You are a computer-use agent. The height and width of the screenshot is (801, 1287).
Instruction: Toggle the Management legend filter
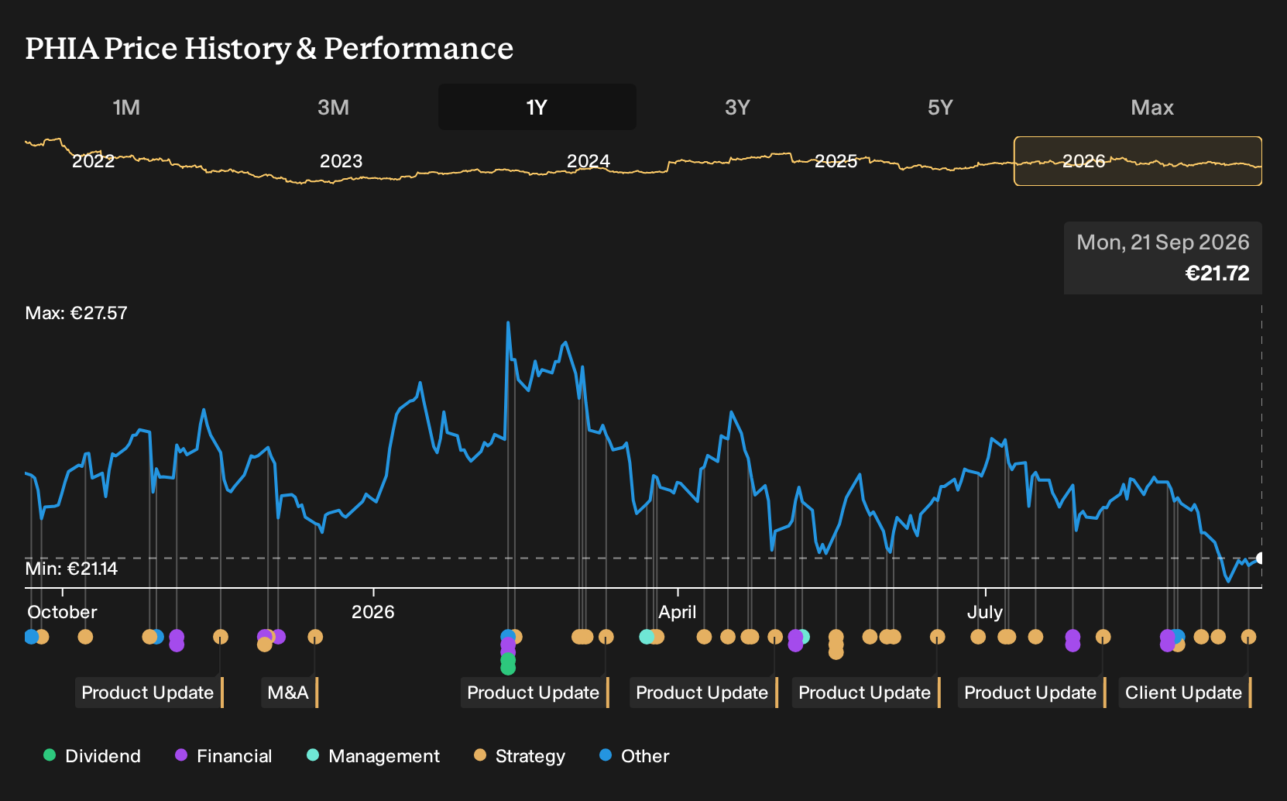373,756
